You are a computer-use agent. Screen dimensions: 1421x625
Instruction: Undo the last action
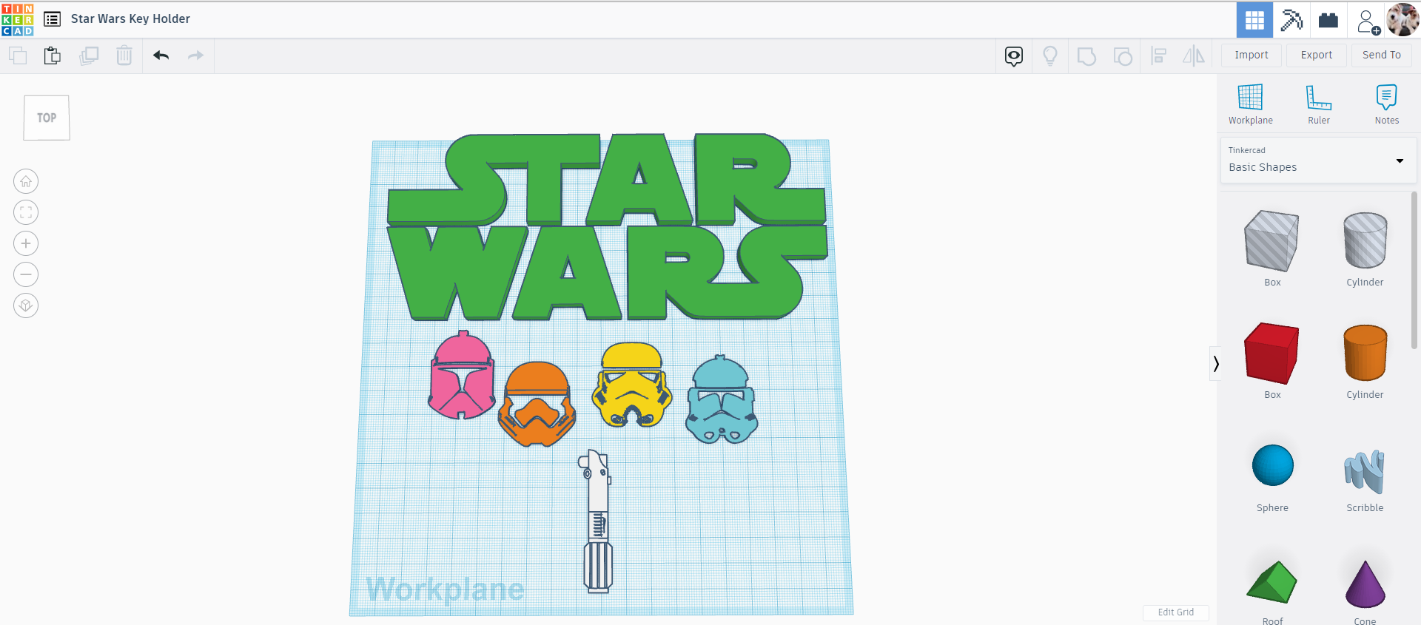tap(161, 55)
